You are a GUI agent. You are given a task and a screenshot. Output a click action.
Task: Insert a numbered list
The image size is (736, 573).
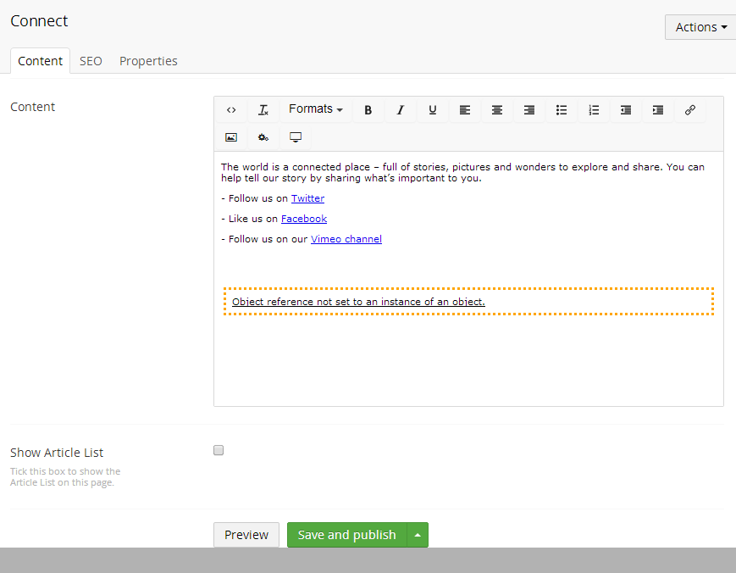pyautogui.click(x=594, y=110)
